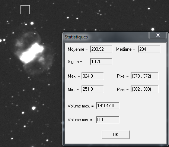Click the "Mediane =" label
The width and height of the screenshot is (169, 147).
coord(125,49)
